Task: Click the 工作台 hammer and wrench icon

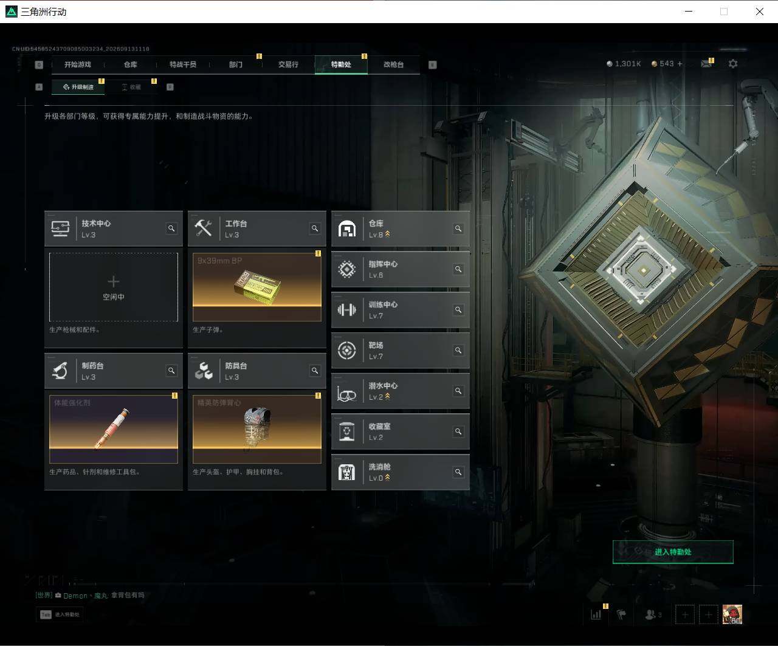Action: (x=203, y=229)
